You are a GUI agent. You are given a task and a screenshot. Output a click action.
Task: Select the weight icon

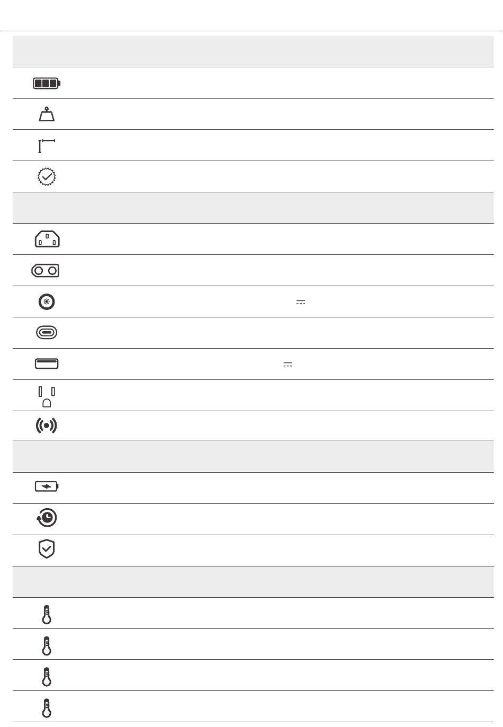coord(47,114)
